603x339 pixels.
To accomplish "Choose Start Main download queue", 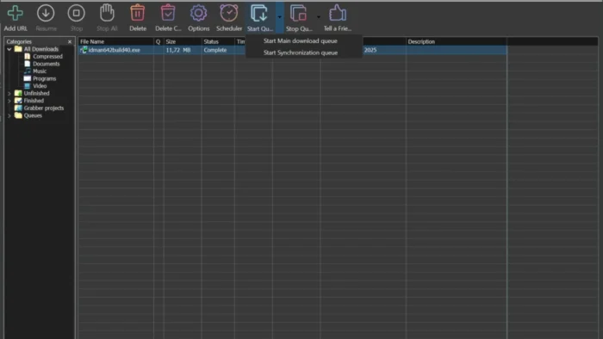I will [x=301, y=41].
